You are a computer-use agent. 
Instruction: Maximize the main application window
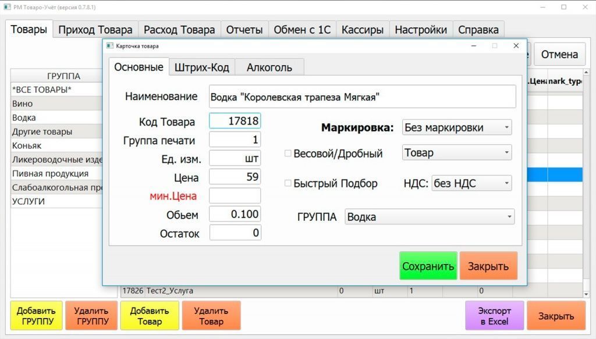click(564, 7)
